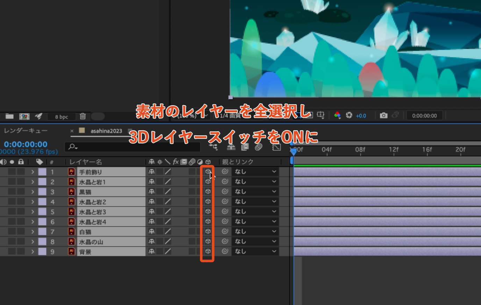Screen dimensions: 481x305
Task: Create a new folder in the Project panel
Action: pyautogui.click(x=9, y=116)
